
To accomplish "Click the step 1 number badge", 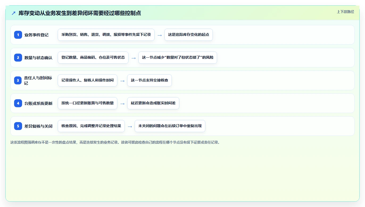I will click(18, 35).
